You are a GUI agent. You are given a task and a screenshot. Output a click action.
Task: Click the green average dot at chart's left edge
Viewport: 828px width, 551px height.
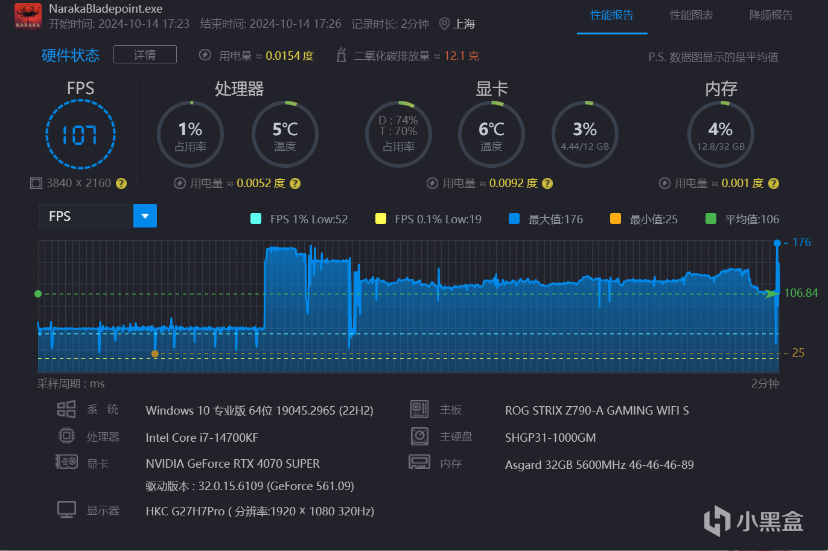point(38,294)
